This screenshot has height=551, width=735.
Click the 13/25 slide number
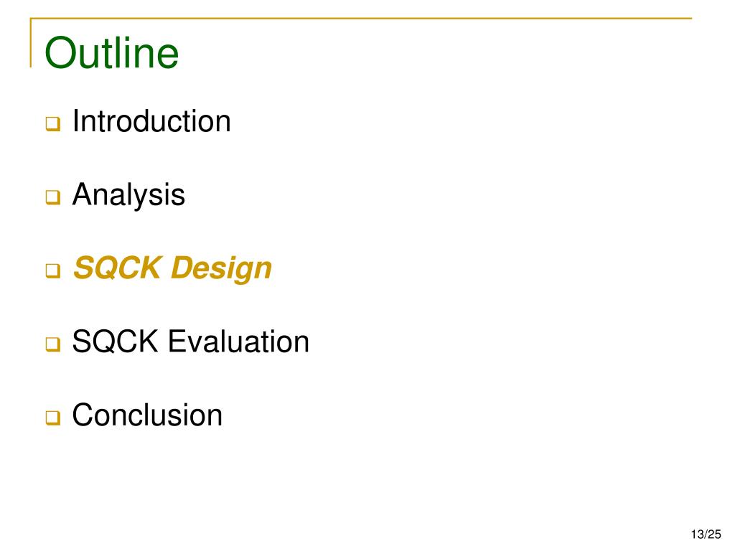click(x=706, y=534)
